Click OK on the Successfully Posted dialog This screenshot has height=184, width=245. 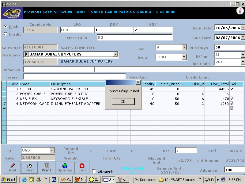(x=123, y=102)
